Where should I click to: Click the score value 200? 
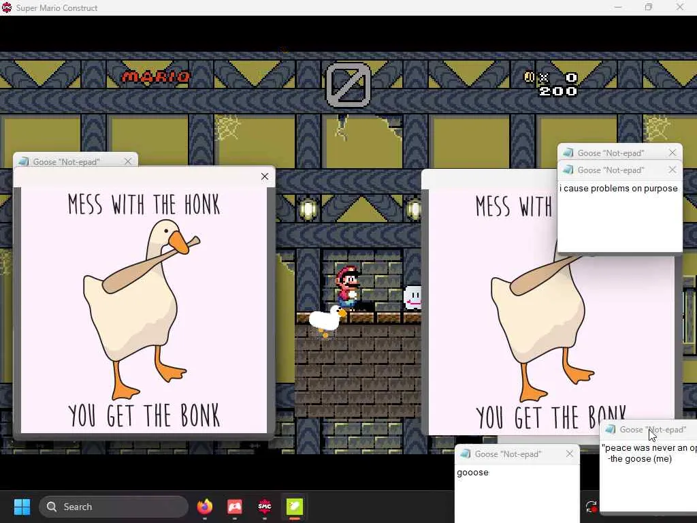click(558, 91)
